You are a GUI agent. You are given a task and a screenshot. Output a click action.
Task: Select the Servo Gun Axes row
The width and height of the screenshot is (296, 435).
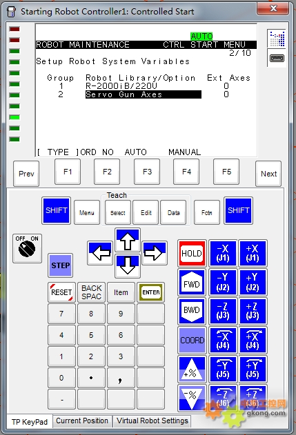pyautogui.click(x=144, y=94)
